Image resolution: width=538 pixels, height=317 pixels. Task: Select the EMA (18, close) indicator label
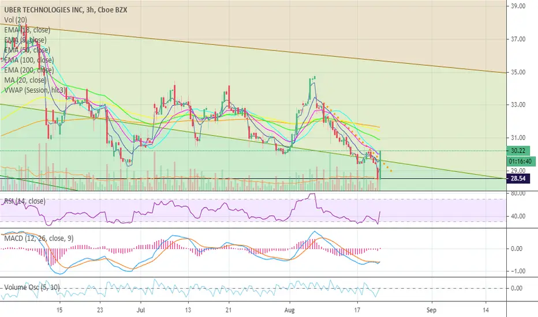[27, 30]
